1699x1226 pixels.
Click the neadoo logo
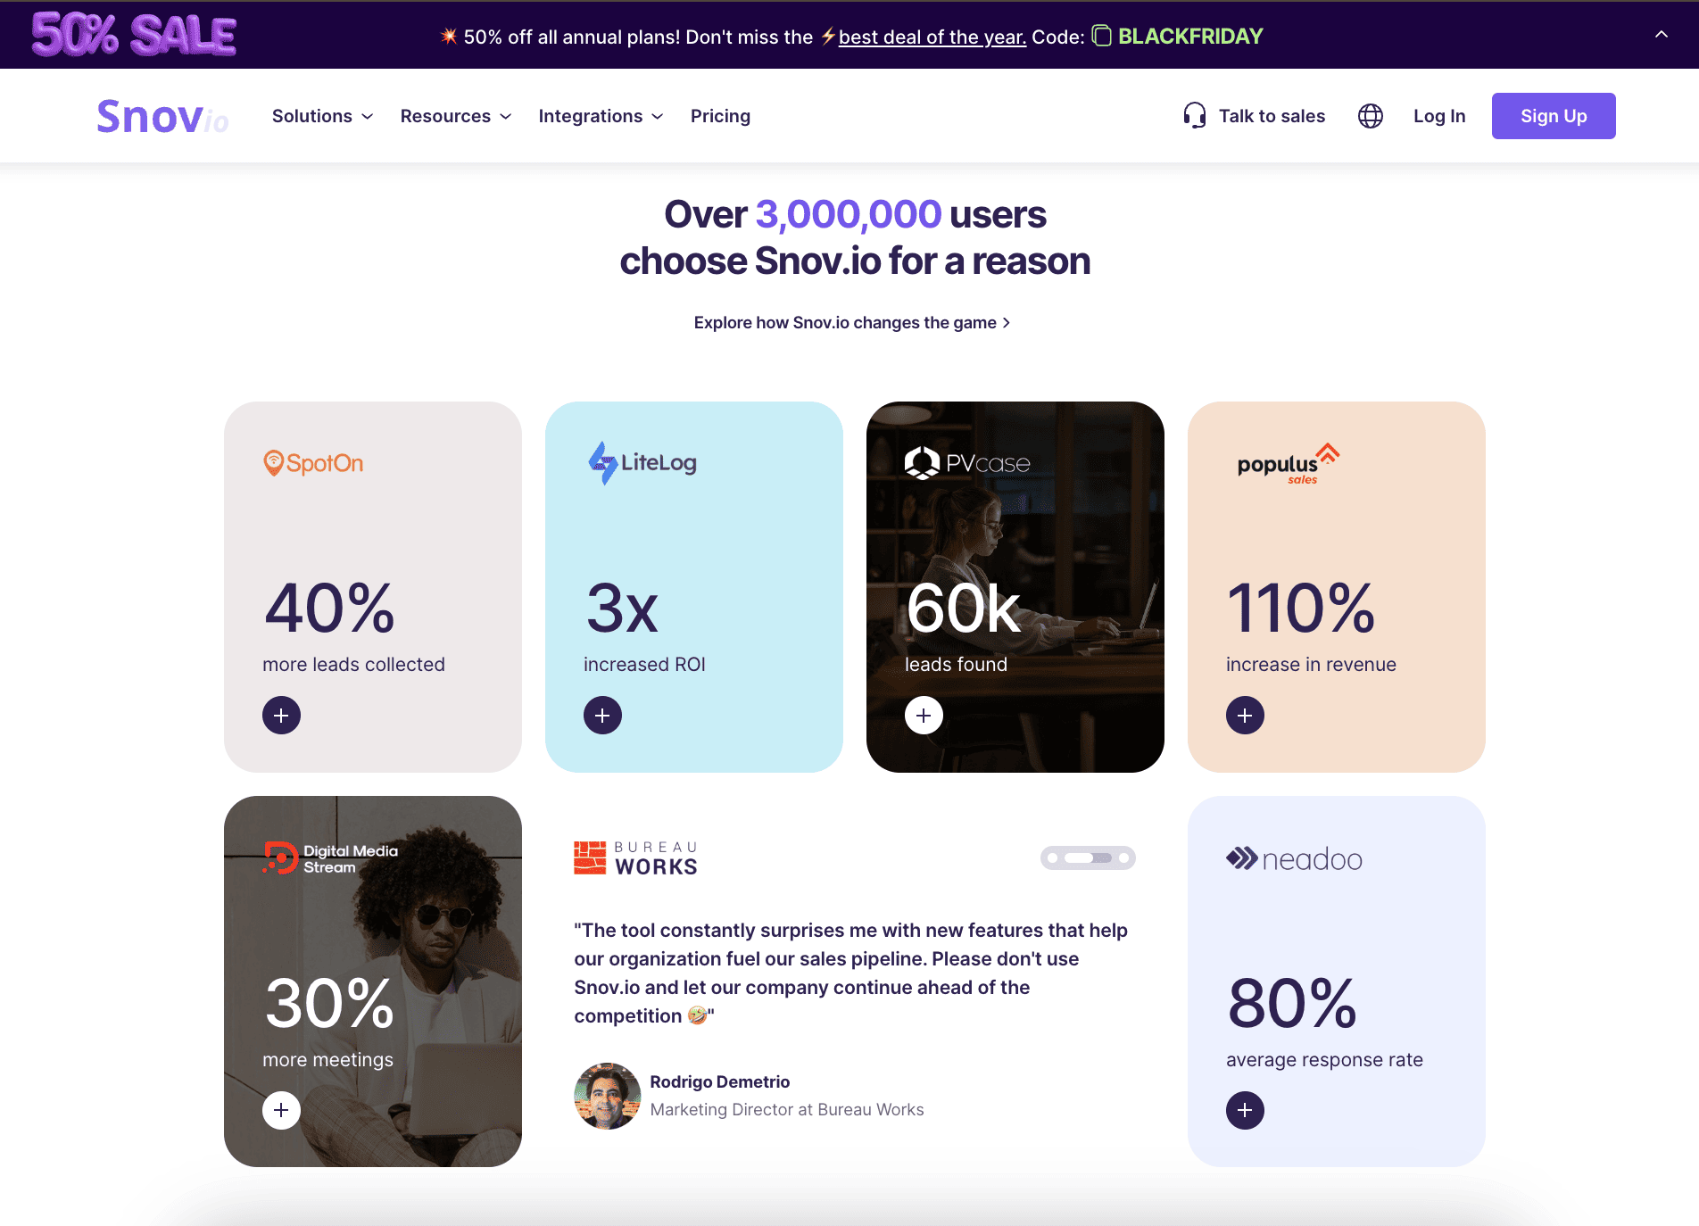coord(1293,858)
